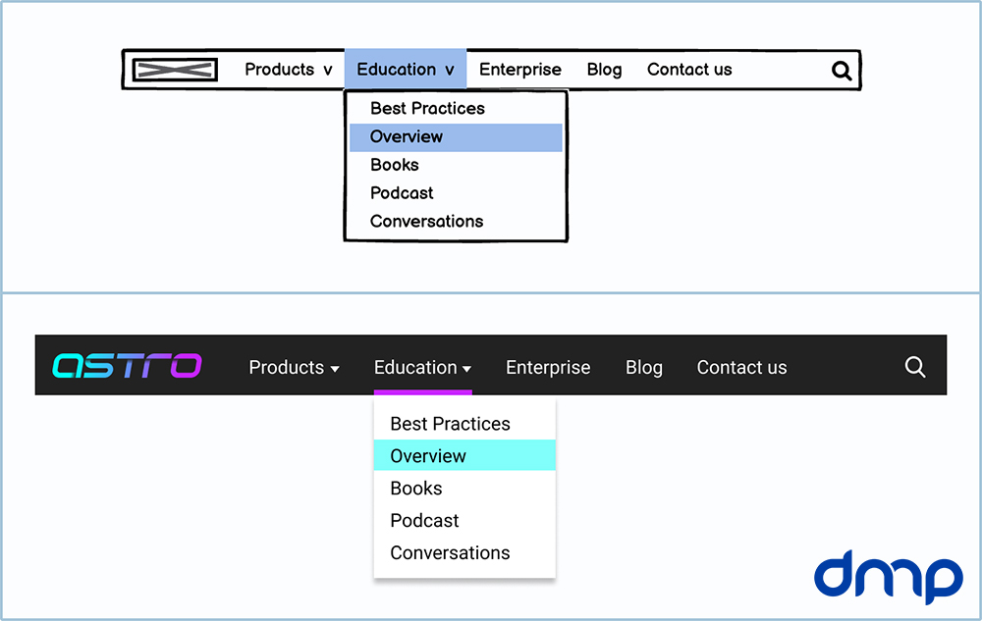Click the blue dmp logo

[889, 577]
